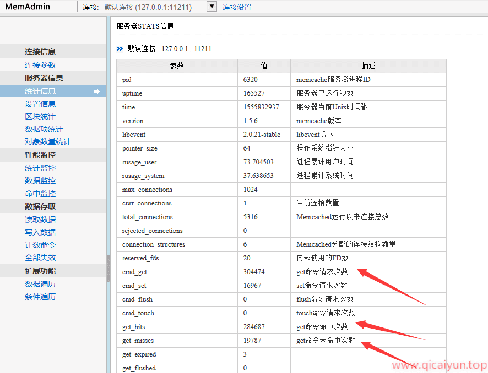The height and width of the screenshot is (373, 488).
Task: Open 设置信息 page
Action: tap(40, 104)
